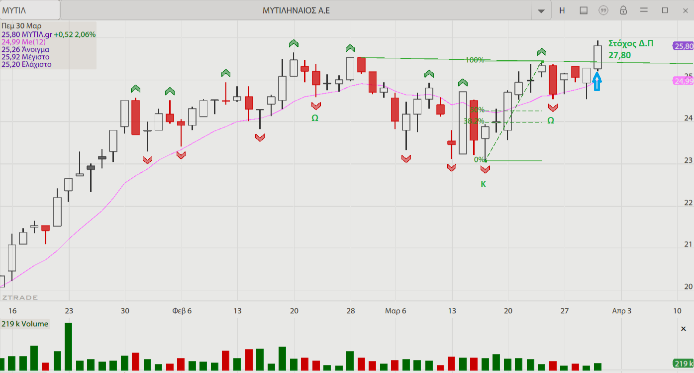Click the Απρ 3 date axis label

point(621,311)
